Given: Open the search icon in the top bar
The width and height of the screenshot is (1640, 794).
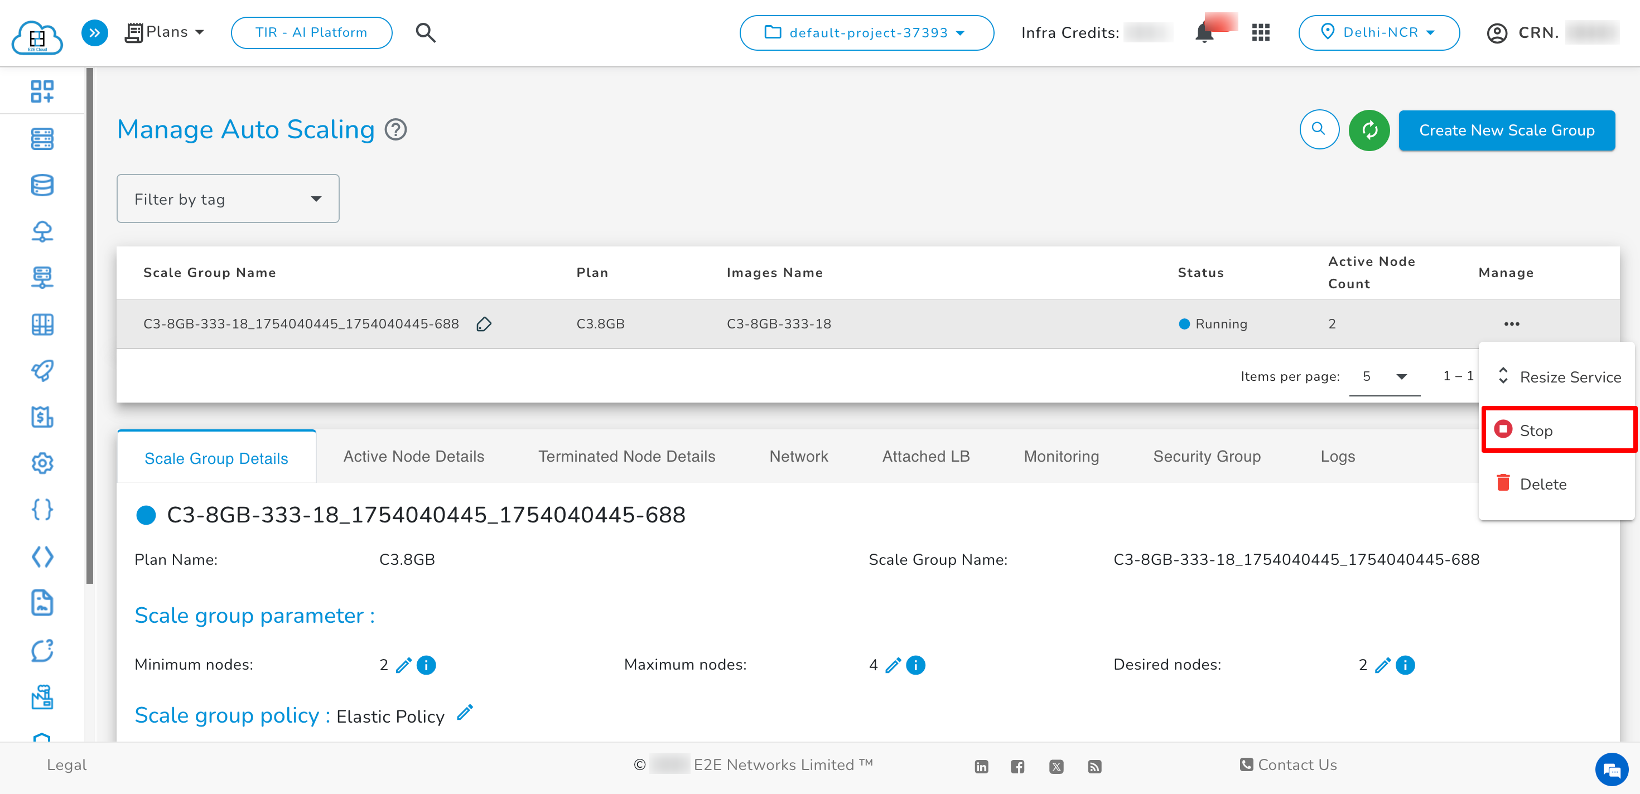Looking at the screenshot, I should [x=425, y=32].
